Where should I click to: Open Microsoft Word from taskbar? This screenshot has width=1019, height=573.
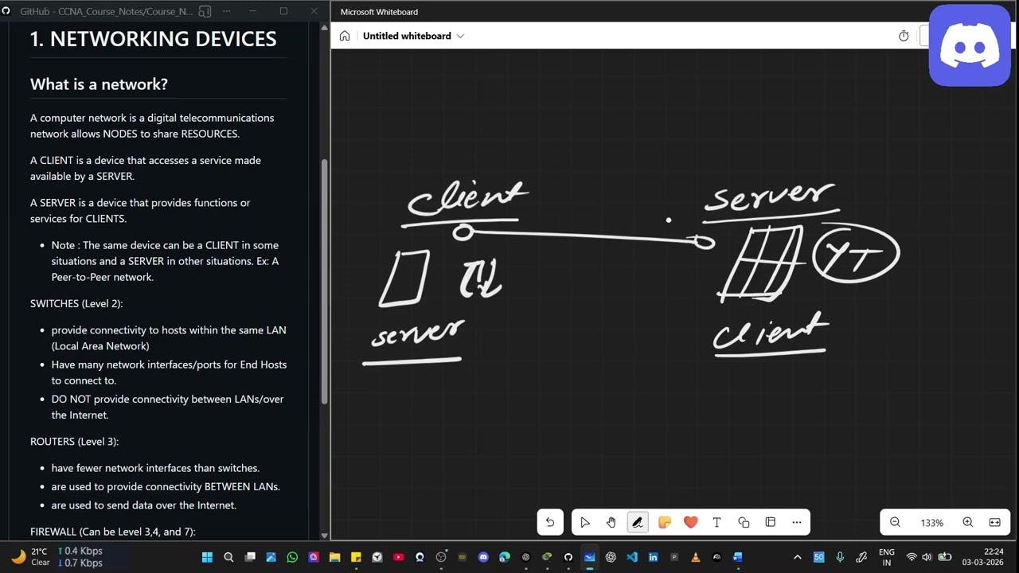[738, 557]
